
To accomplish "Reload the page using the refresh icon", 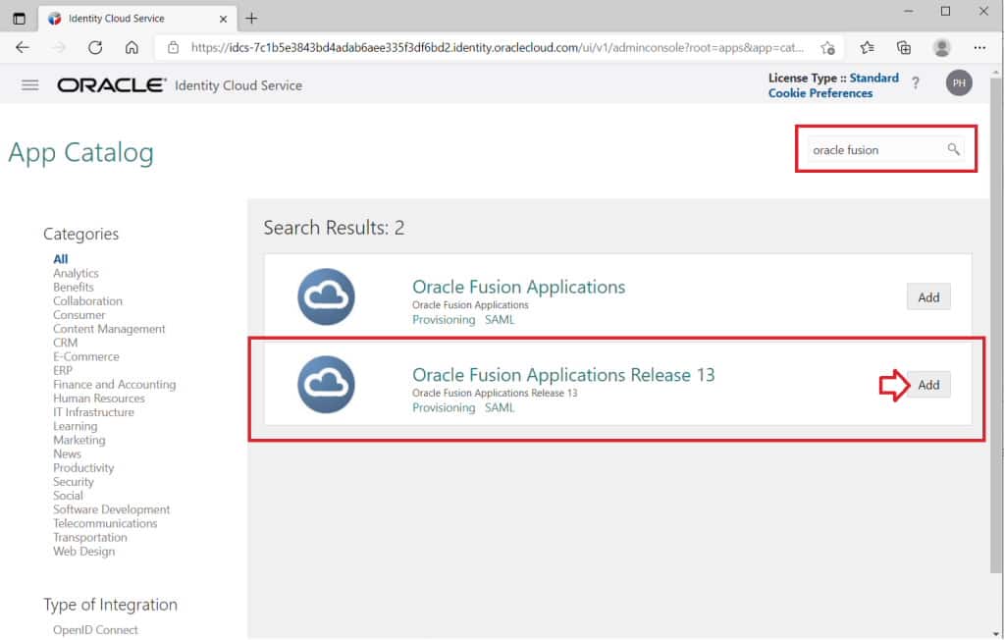I will pyautogui.click(x=94, y=47).
